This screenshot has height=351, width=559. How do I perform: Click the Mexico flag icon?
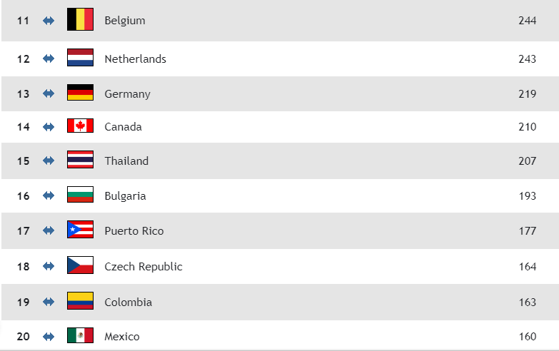point(80,335)
